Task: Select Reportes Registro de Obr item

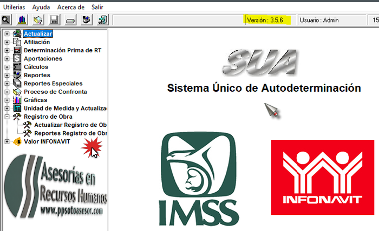Action: tap(70, 133)
